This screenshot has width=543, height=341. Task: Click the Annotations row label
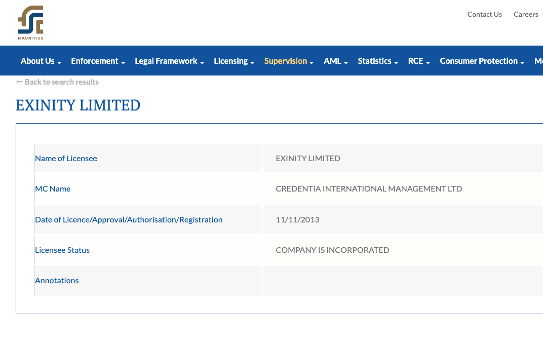coord(57,281)
